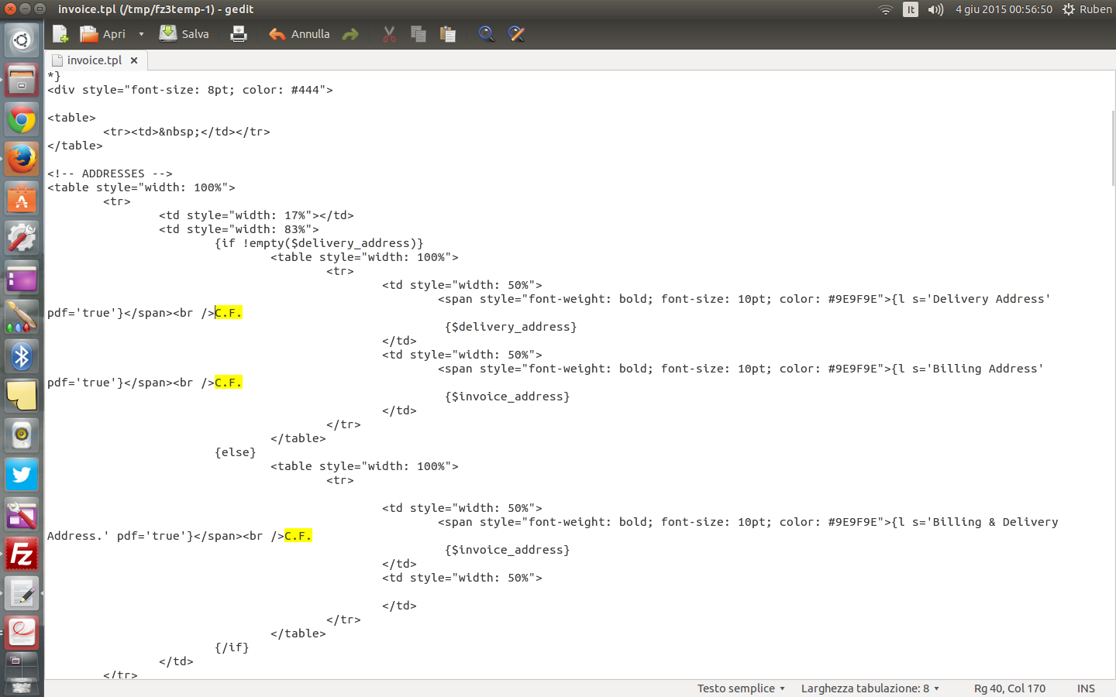
Task: Open the Wi-Fi network indicator
Action: [885, 9]
